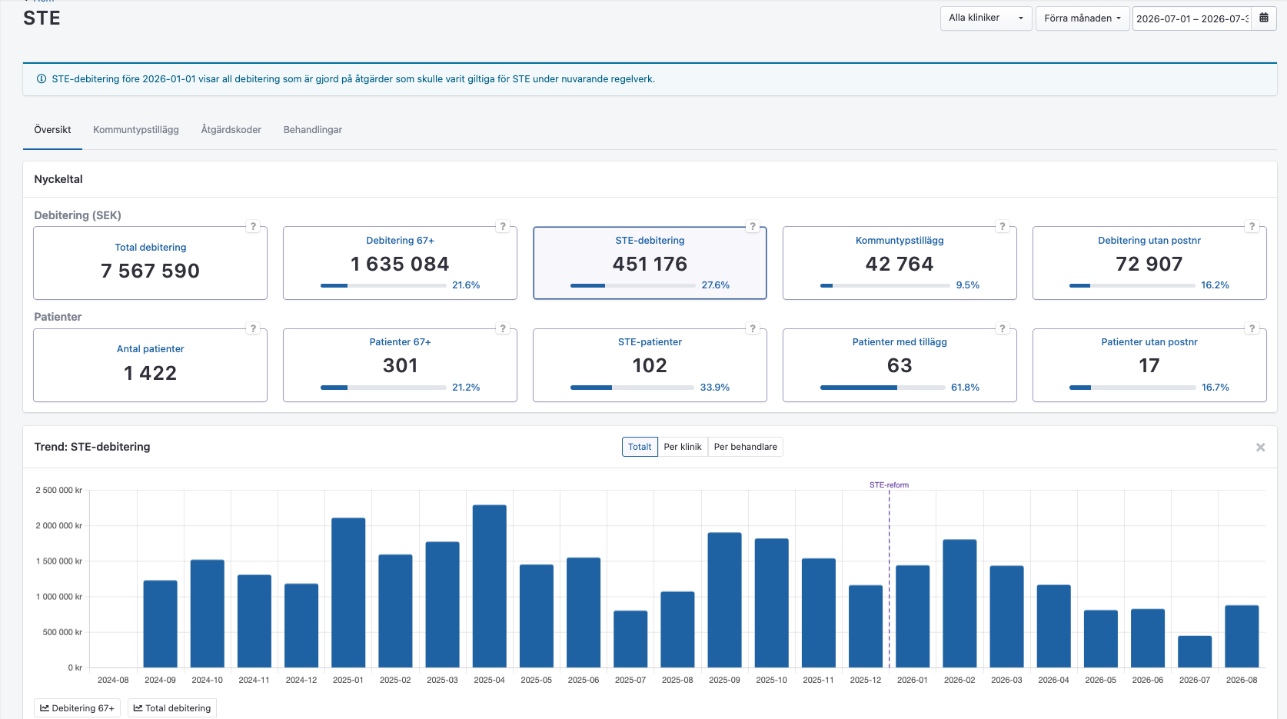Click the info icon in the banner
Screen dimensions: 1287x719
click(42, 78)
